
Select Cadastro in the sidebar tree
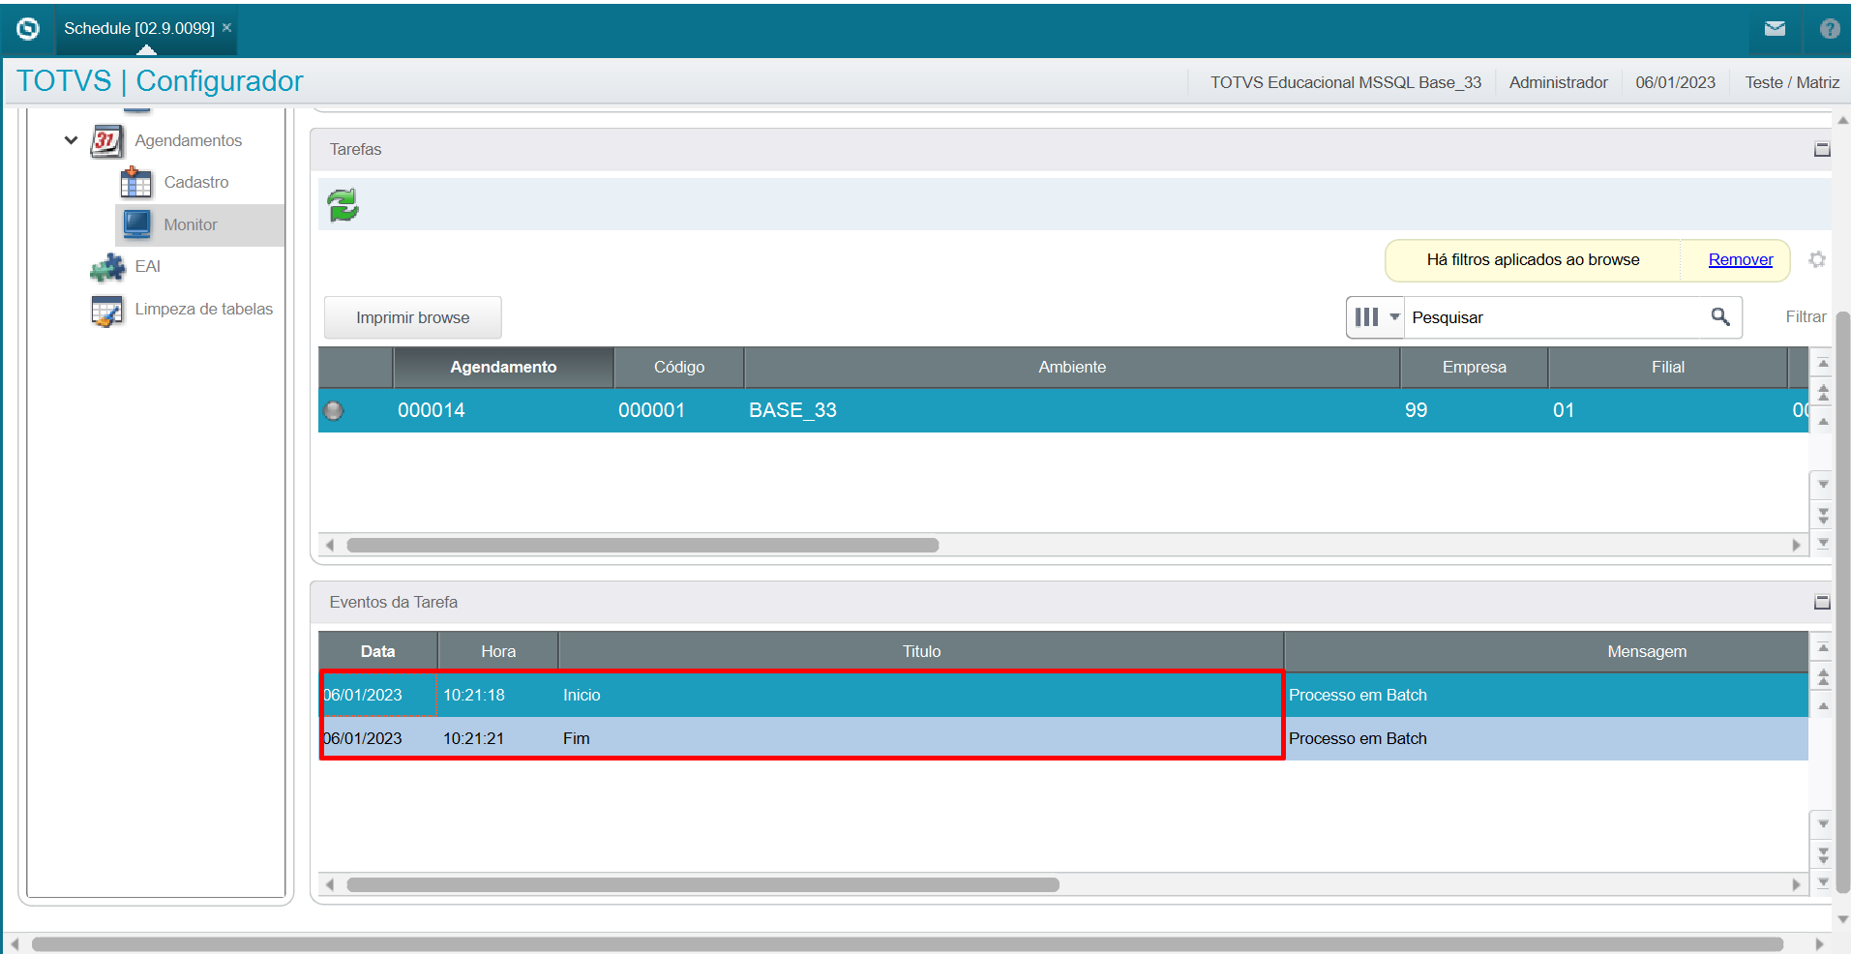196,182
